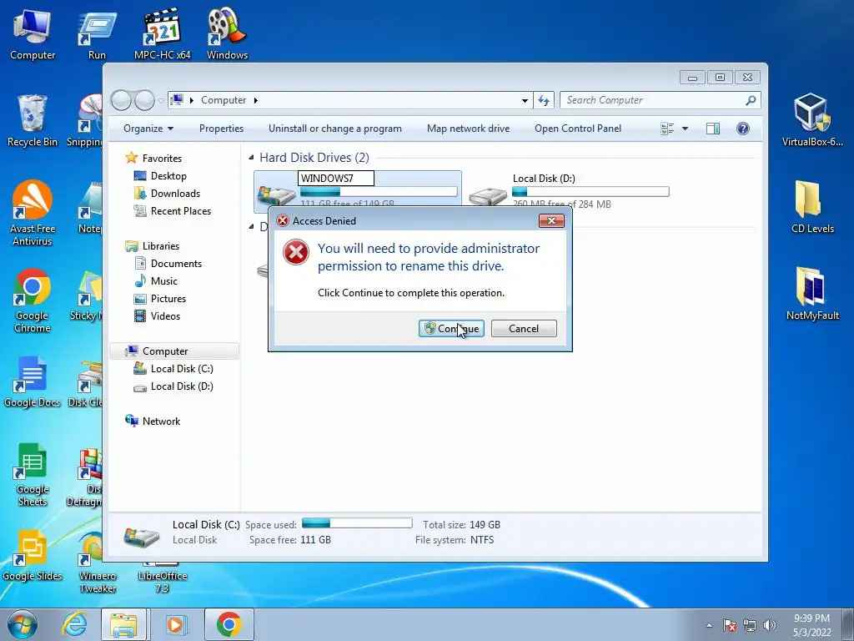This screenshot has width=854, height=641.
Task: Open Control Panel from the toolbar
Action: pos(578,129)
